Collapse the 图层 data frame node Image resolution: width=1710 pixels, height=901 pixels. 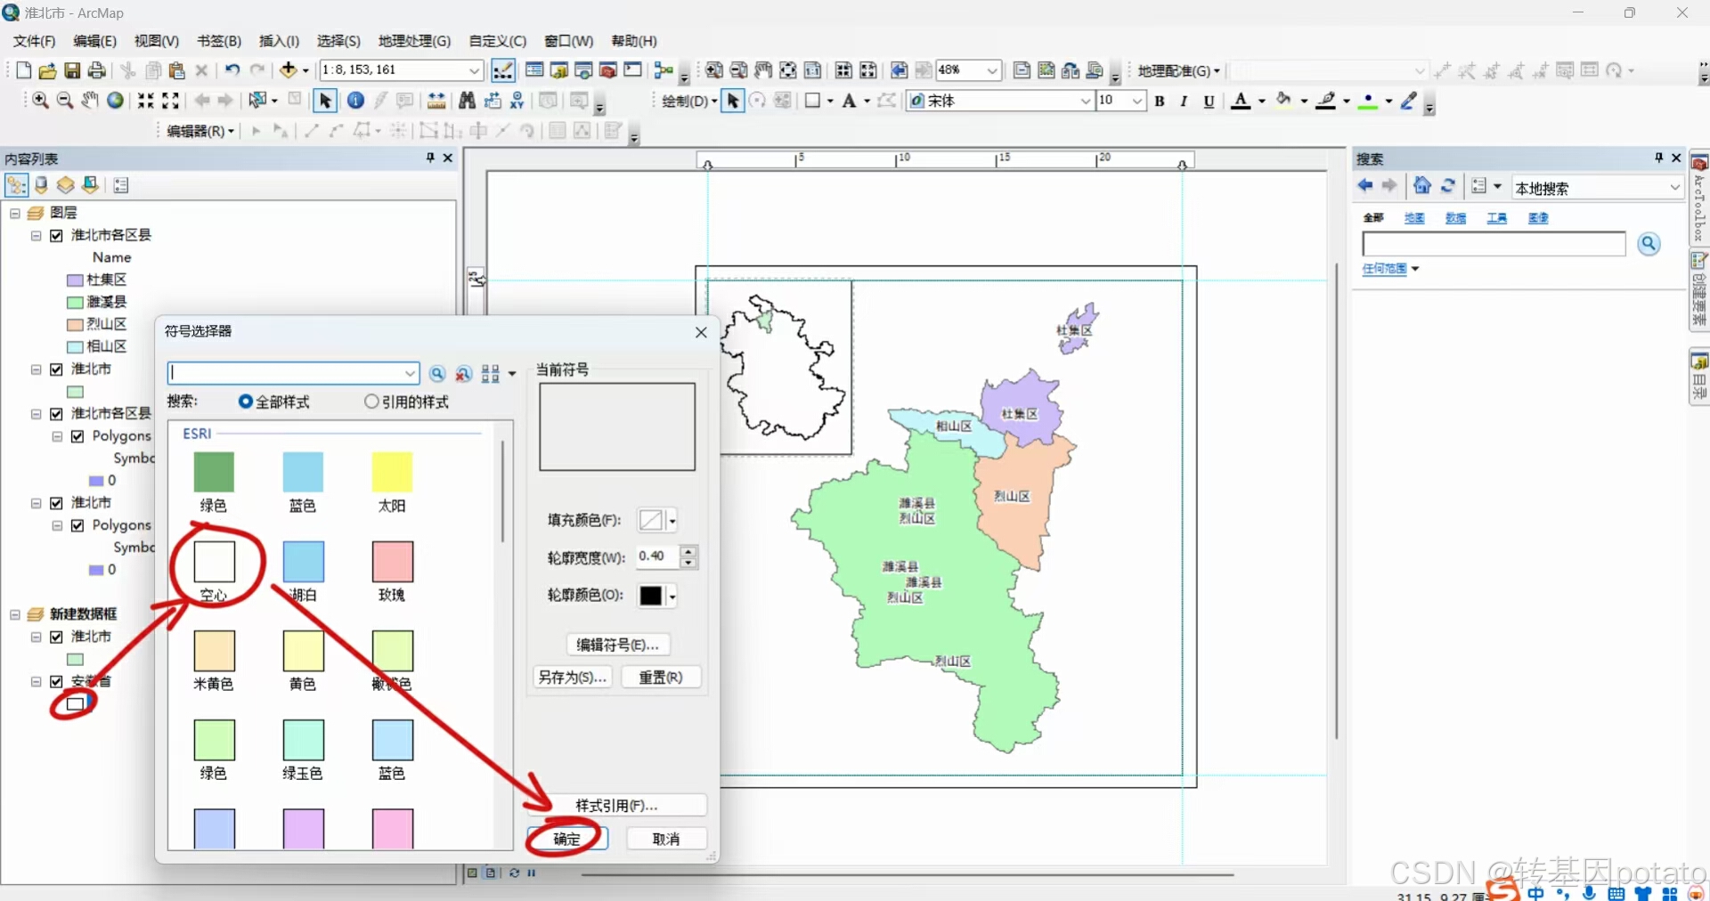coord(15,214)
